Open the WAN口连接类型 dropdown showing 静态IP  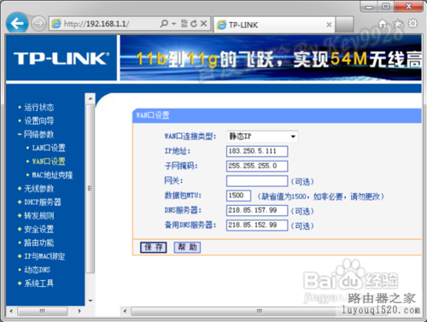tap(262, 137)
